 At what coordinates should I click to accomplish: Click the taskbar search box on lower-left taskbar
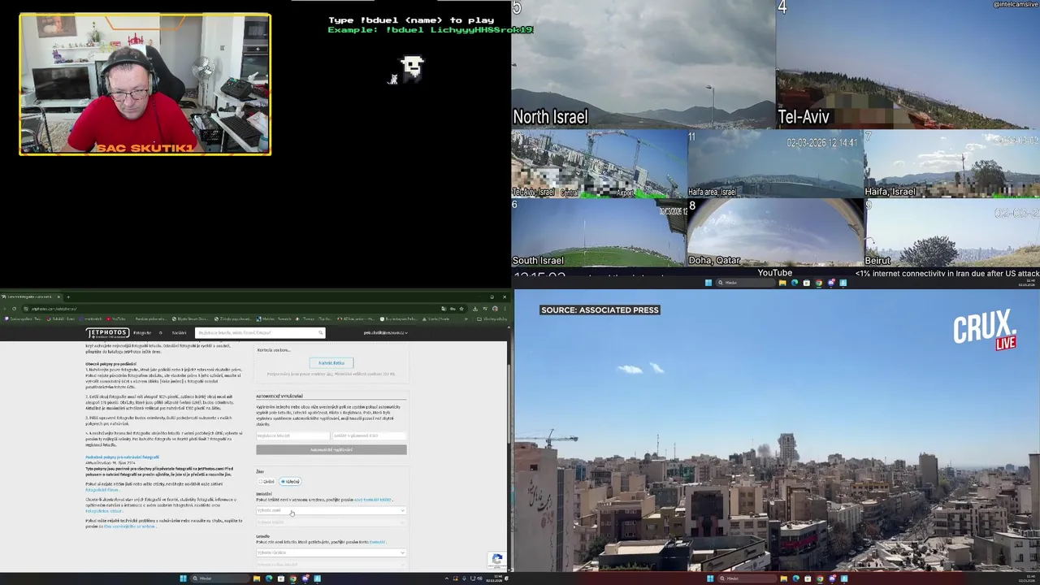coord(219,578)
